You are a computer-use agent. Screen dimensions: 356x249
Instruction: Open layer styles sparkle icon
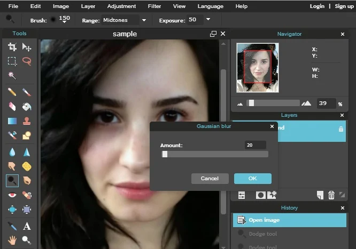tap(272, 195)
